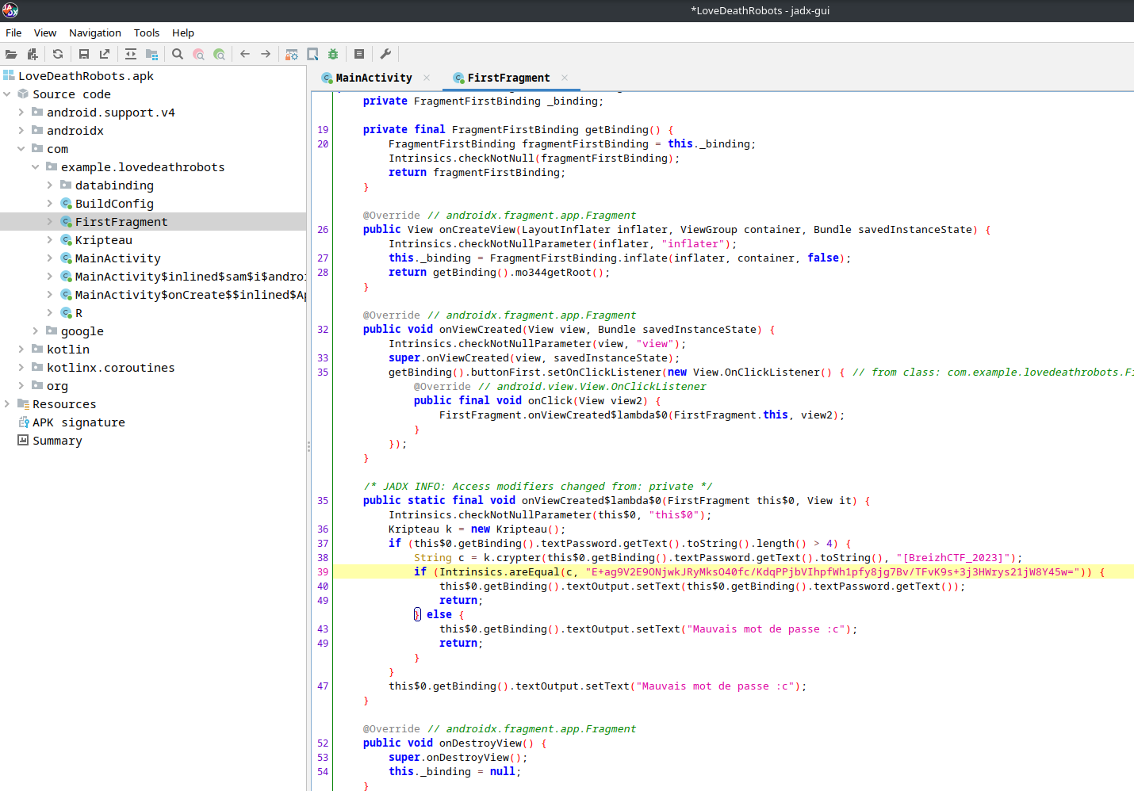The width and height of the screenshot is (1134, 791).
Task: Toggle the deobfuscation toolbar icon
Action: (292, 54)
